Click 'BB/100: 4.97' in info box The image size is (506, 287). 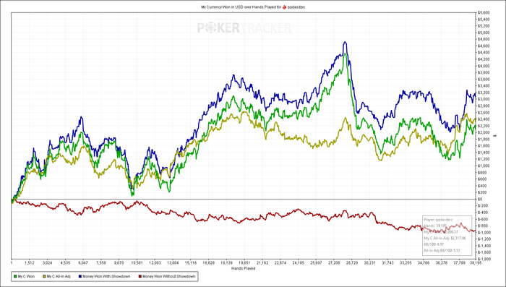434,244
